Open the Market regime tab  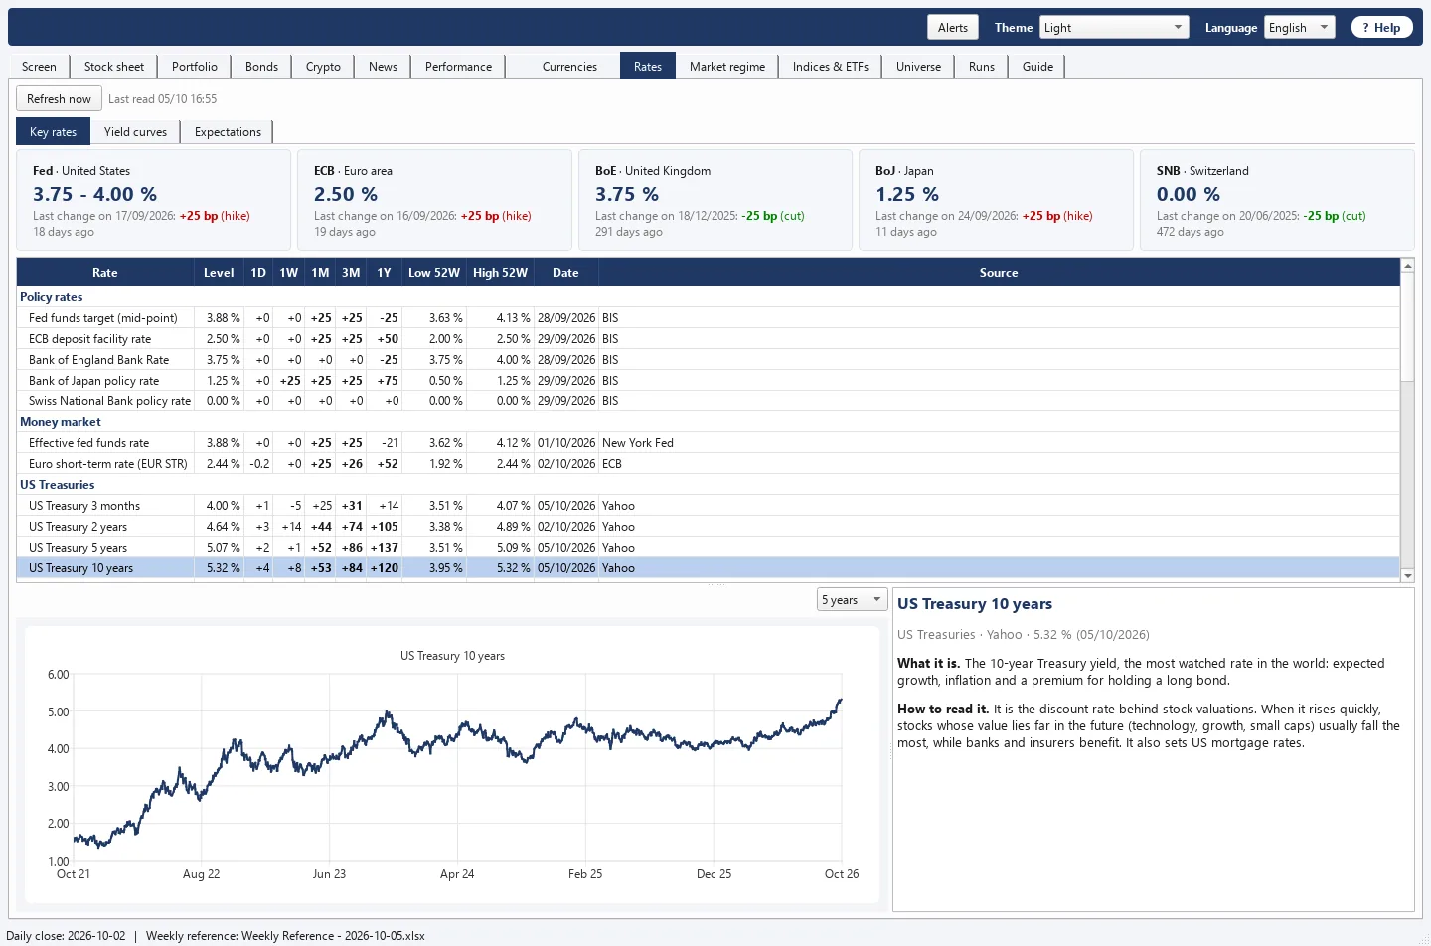coord(727,67)
